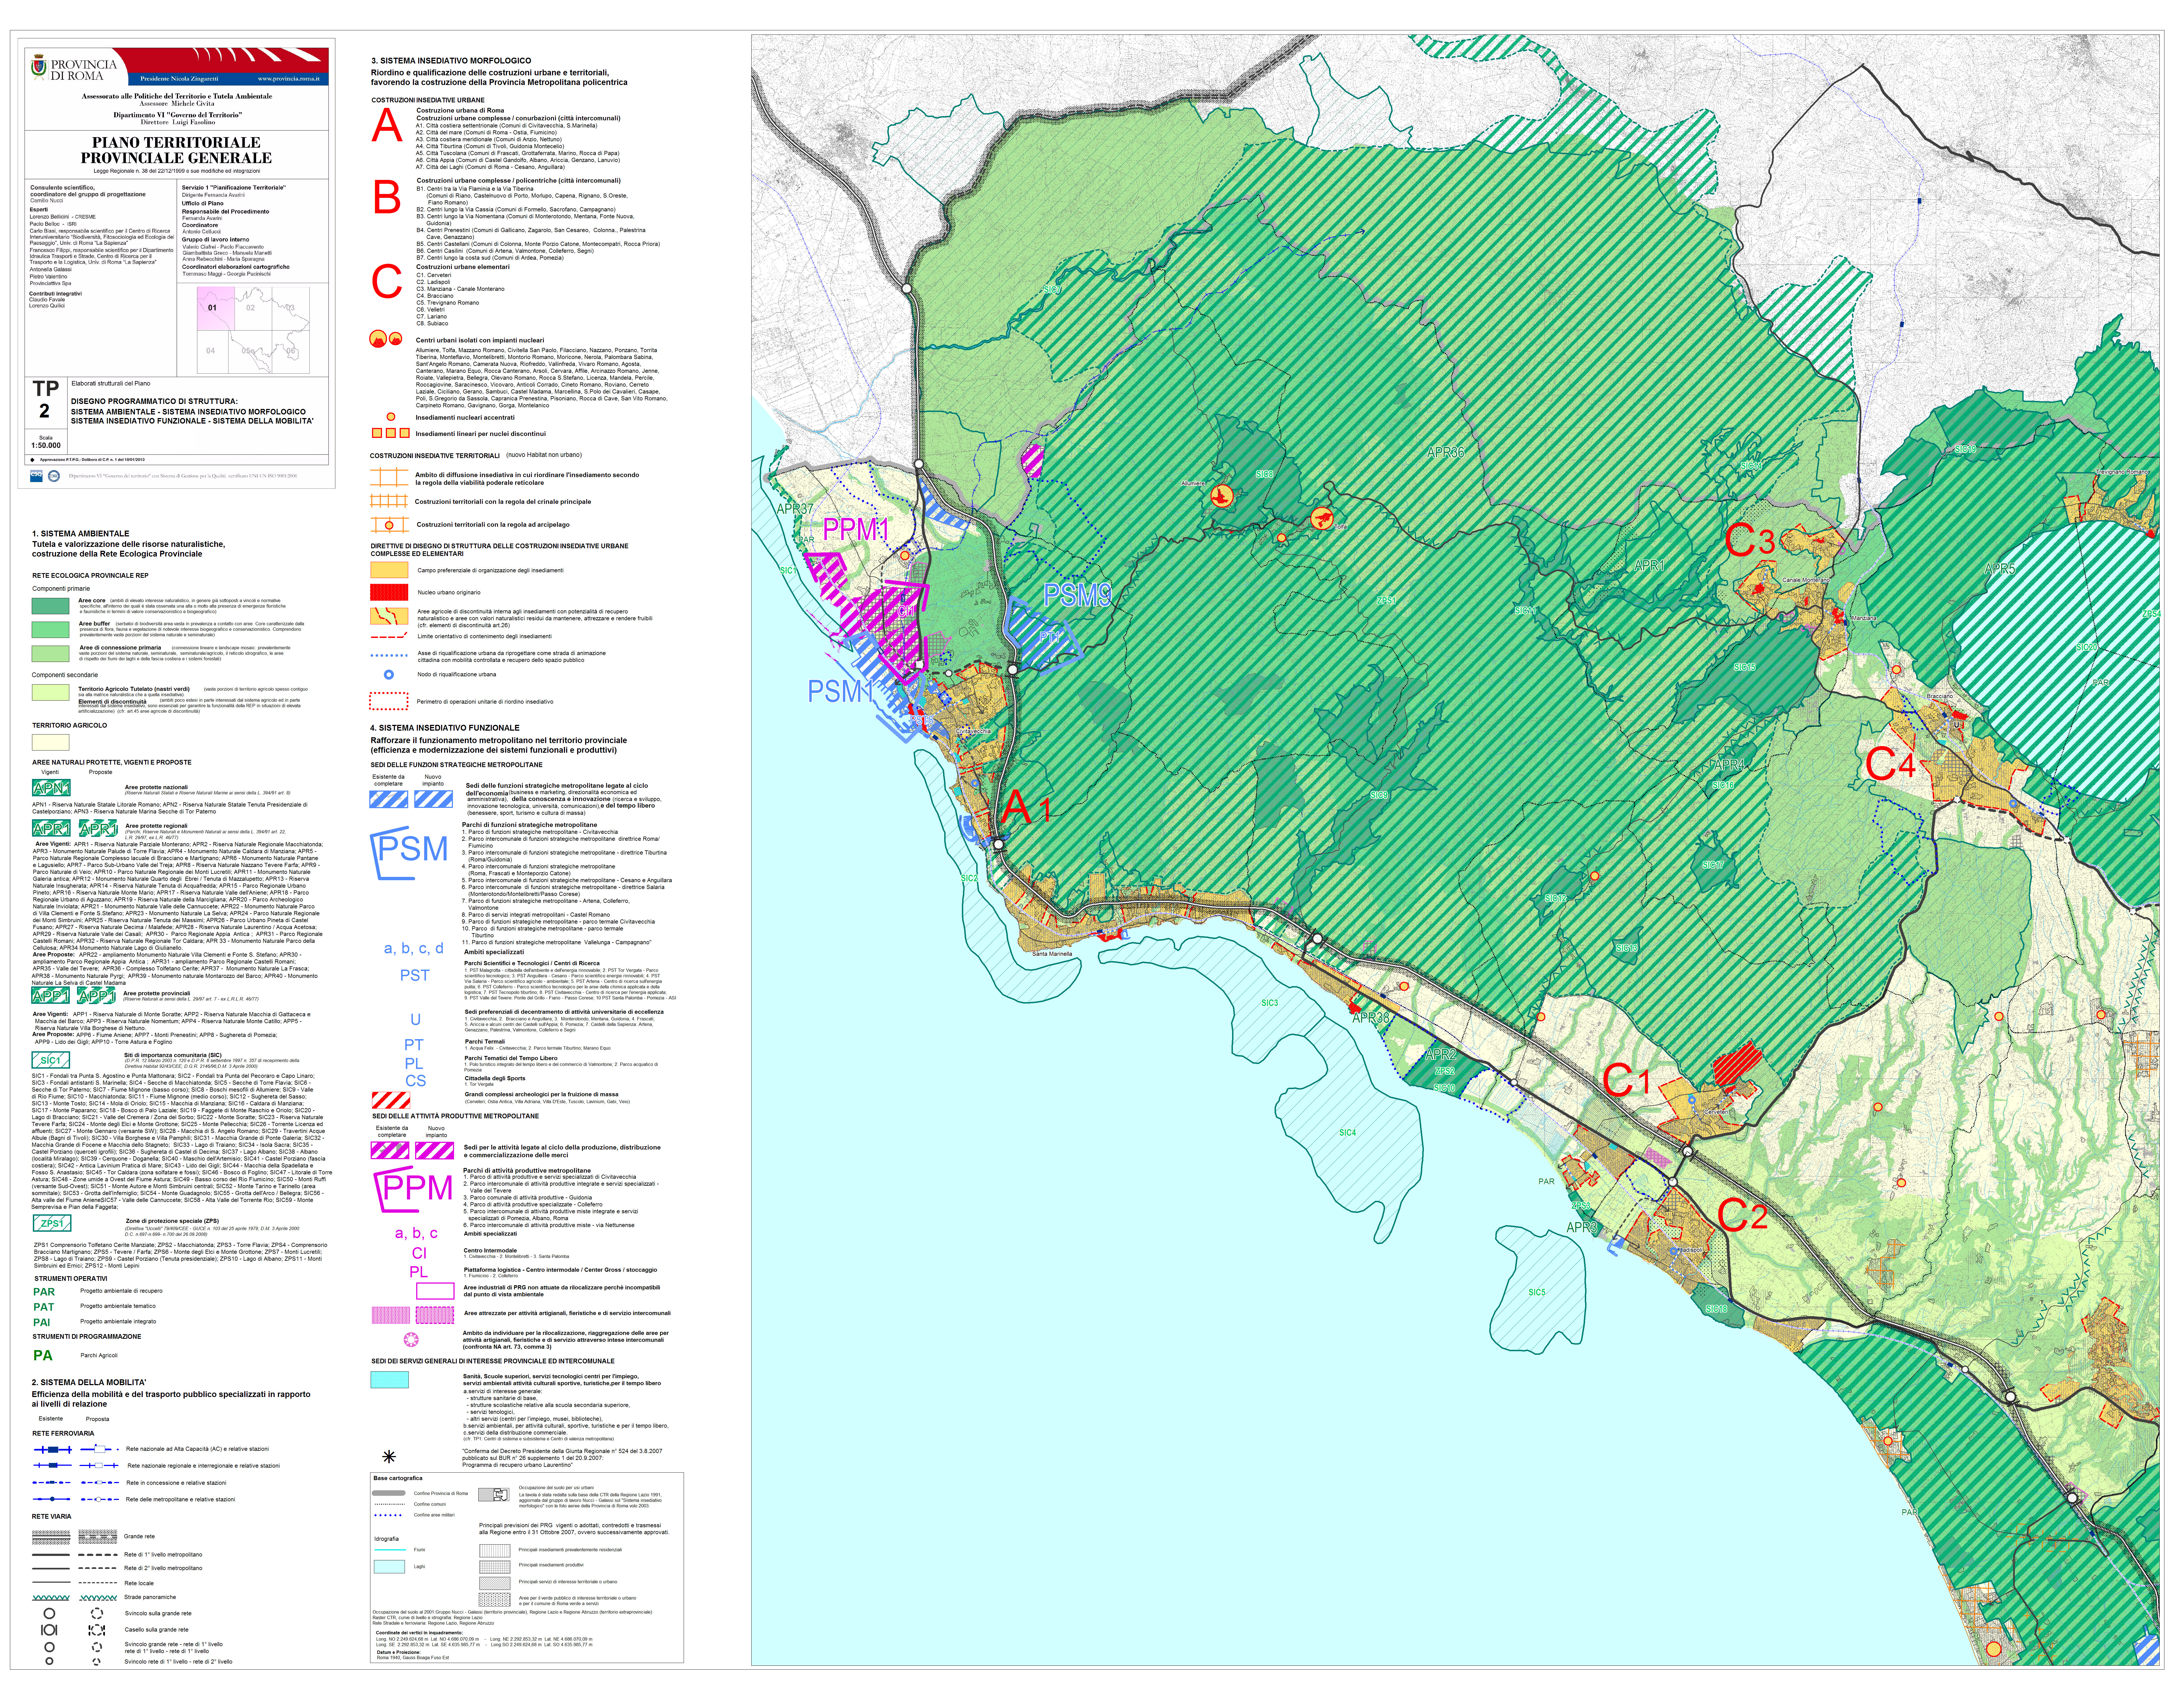Click the Insediamenti nucleari accentrati circle symbol
2184x1695 pixels.
pos(391,417)
